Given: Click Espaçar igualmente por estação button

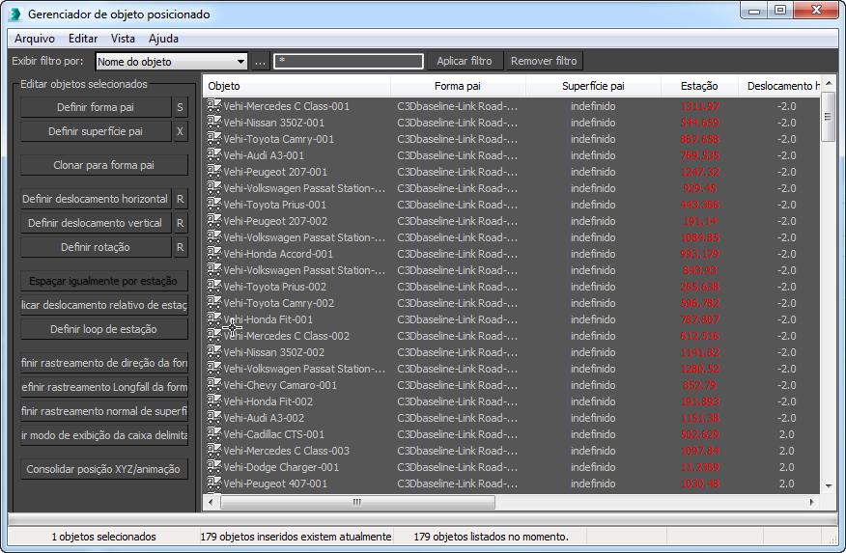Looking at the screenshot, I should (104, 281).
